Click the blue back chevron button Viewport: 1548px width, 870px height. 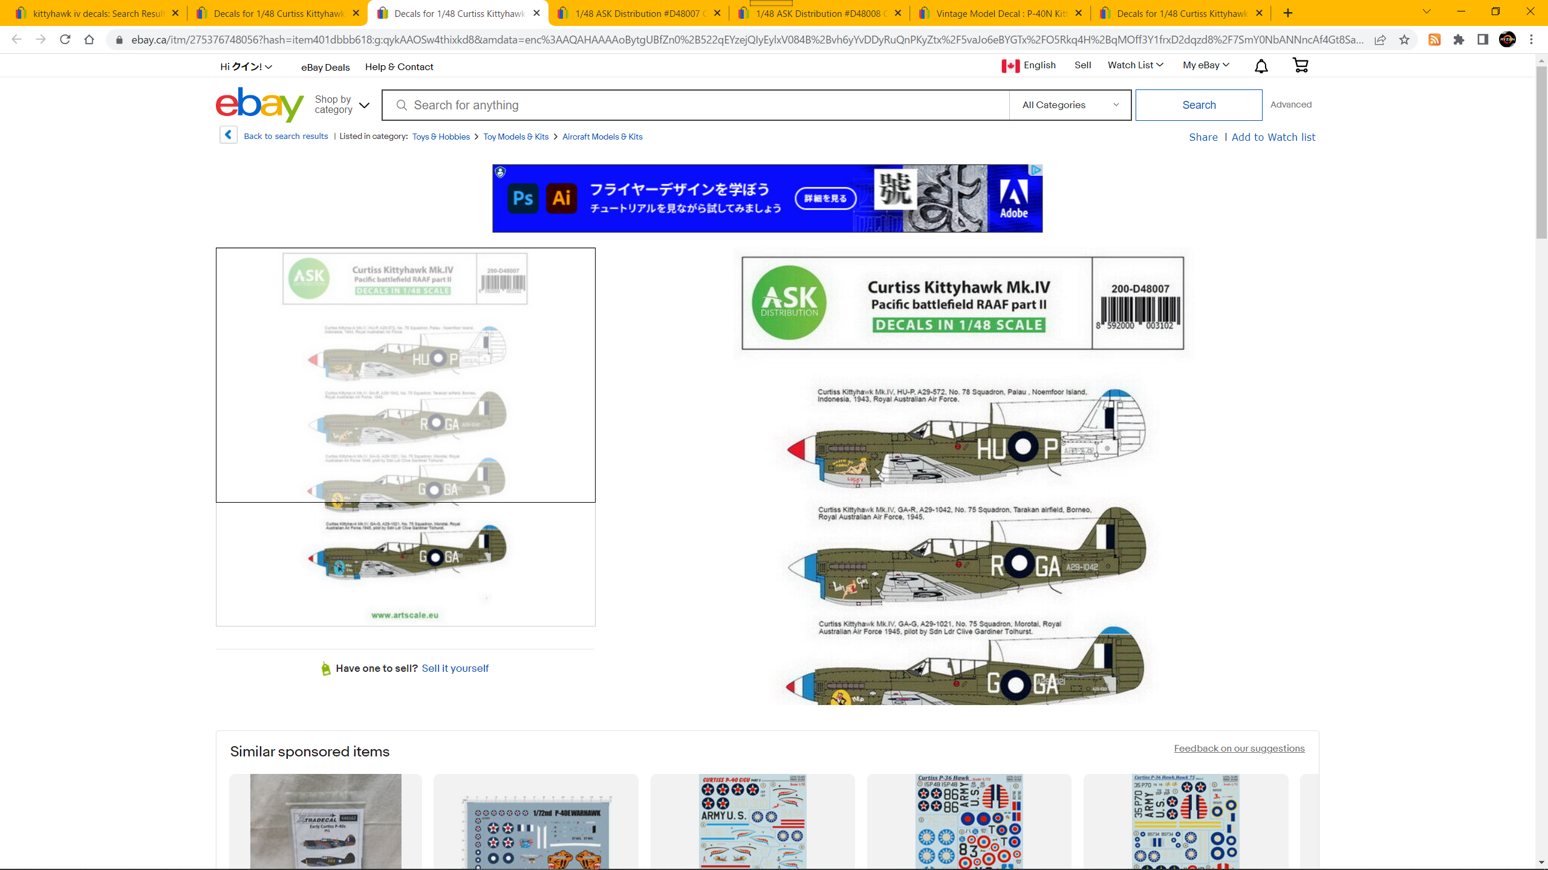pyautogui.click(x=228, y=135)
